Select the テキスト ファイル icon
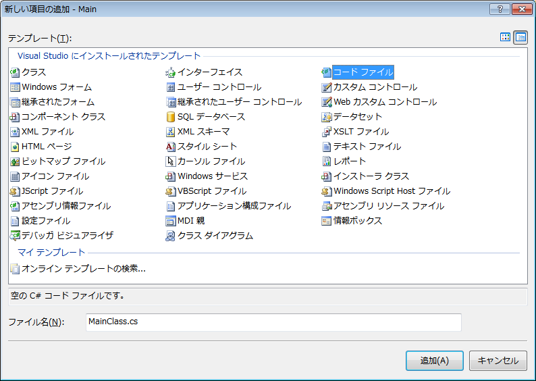 pyautogui.click(x=327, y=147)
